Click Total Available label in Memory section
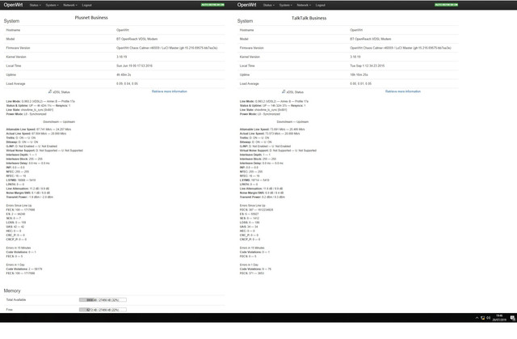The width and height of the screenshot is (517, 339). coord(16,299)
